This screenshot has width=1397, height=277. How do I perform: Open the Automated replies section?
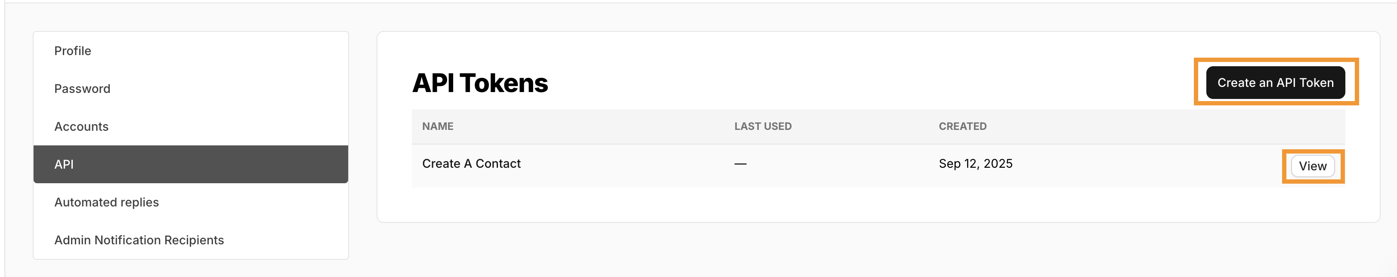106,202
